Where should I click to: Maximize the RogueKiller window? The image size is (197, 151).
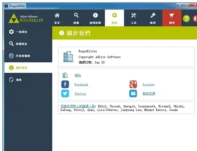[186, 5]
